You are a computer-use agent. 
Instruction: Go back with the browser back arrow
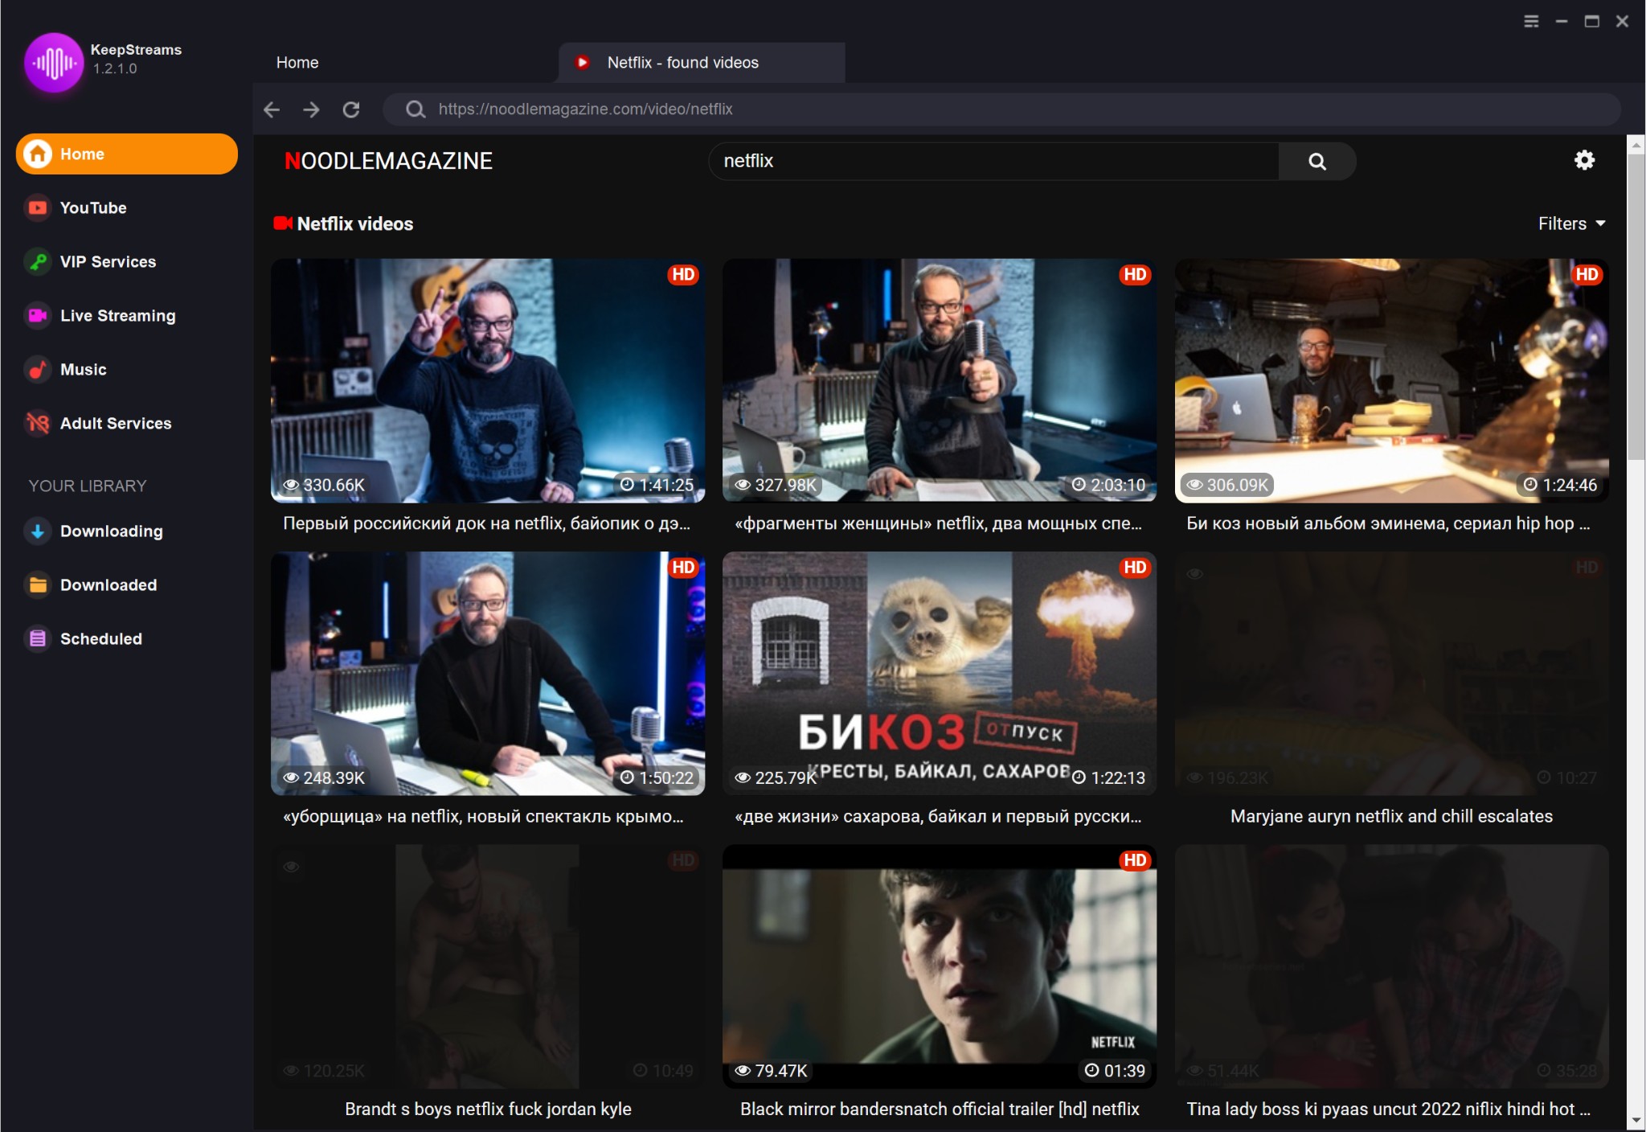click(x=272, y=109)
